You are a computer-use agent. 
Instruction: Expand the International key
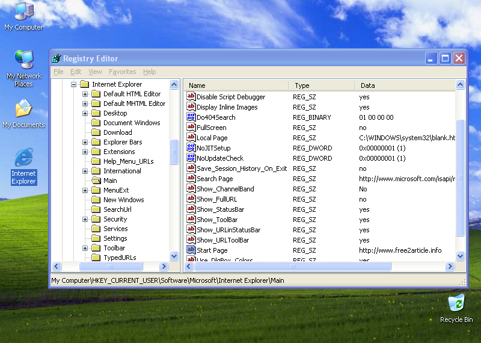coord(85,171)
